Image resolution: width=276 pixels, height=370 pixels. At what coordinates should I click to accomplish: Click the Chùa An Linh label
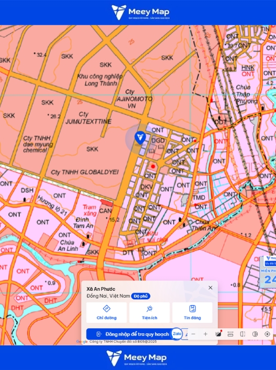pyautogui.click(x=68, y=245)
